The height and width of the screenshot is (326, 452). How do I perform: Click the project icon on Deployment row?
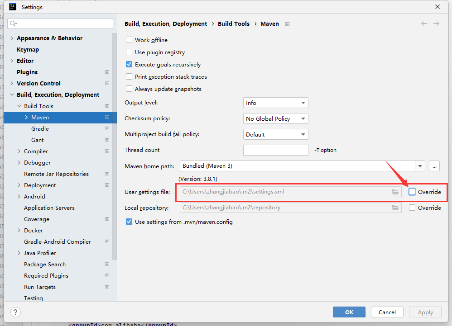point(107,185)
